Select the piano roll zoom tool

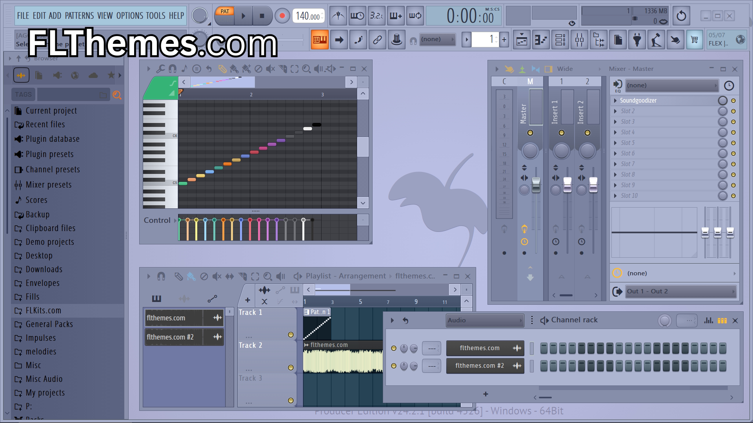click(x=306, y=69)
